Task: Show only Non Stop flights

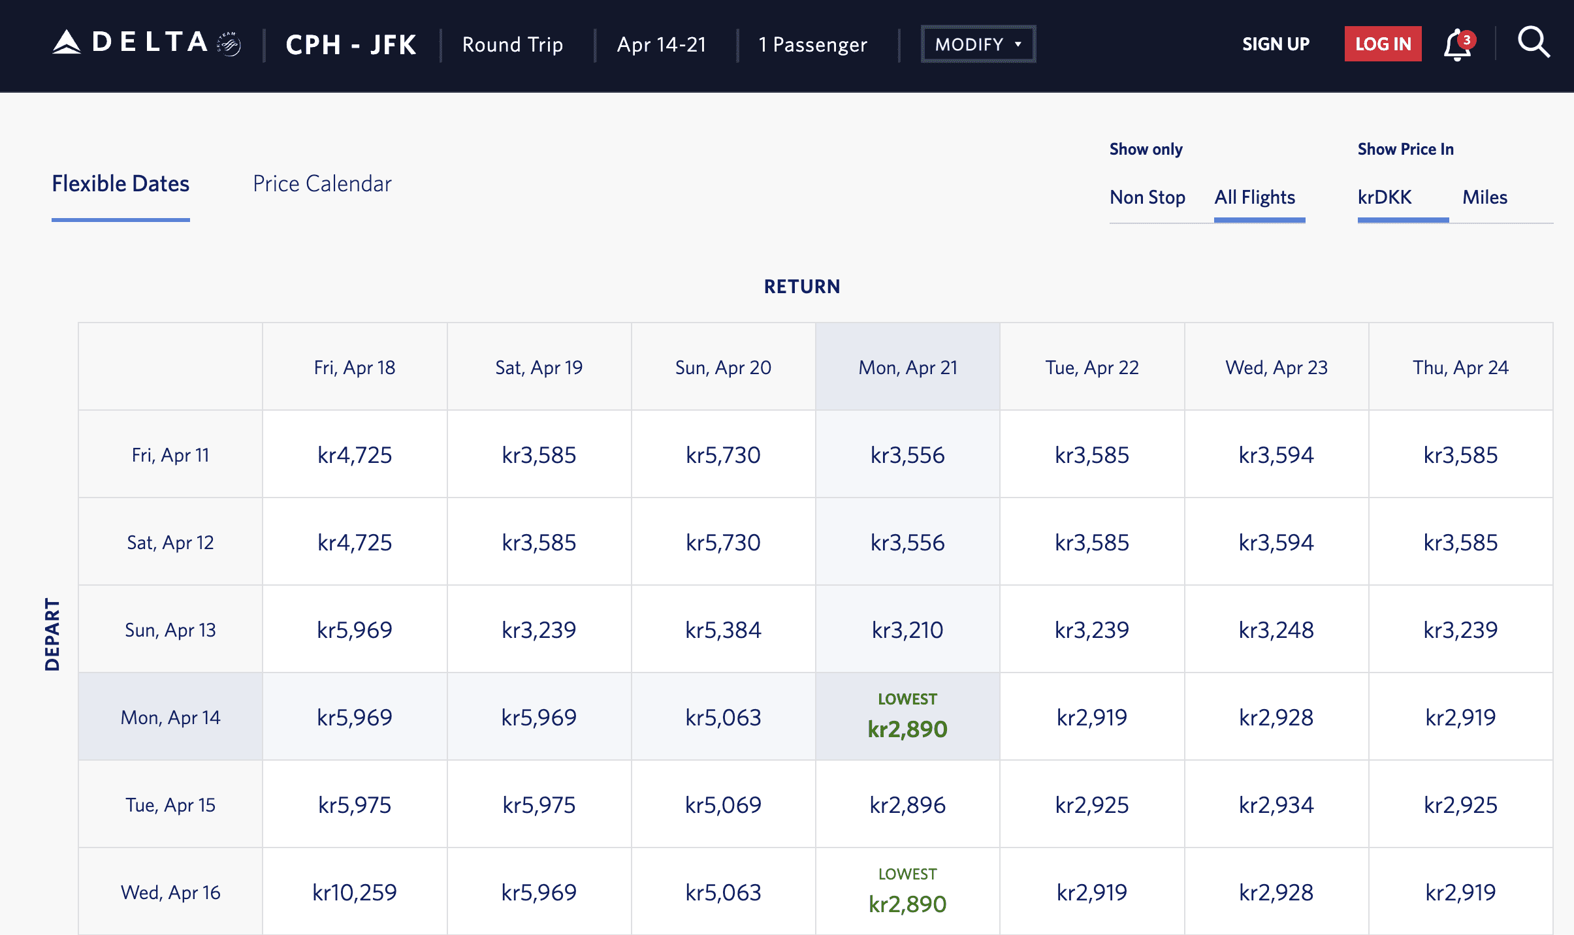Action: pyautogui.click(x=1148, y=197)
